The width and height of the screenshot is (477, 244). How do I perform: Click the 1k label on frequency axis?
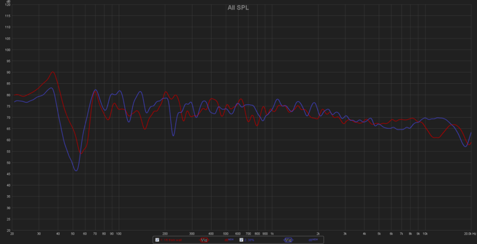point(272,233)
